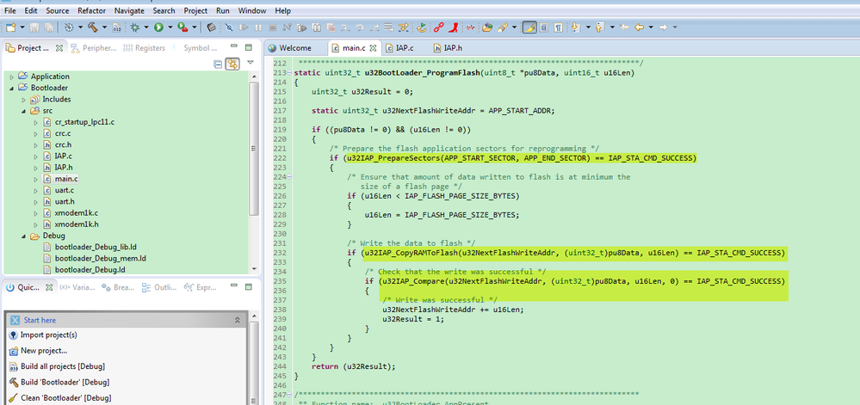Open the Navigate menu
The image size is (860, 405).
point(129,10)
